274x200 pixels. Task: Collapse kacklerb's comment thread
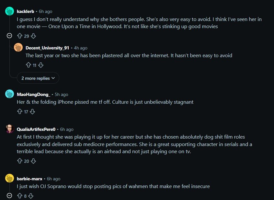(x=9, y=36)
